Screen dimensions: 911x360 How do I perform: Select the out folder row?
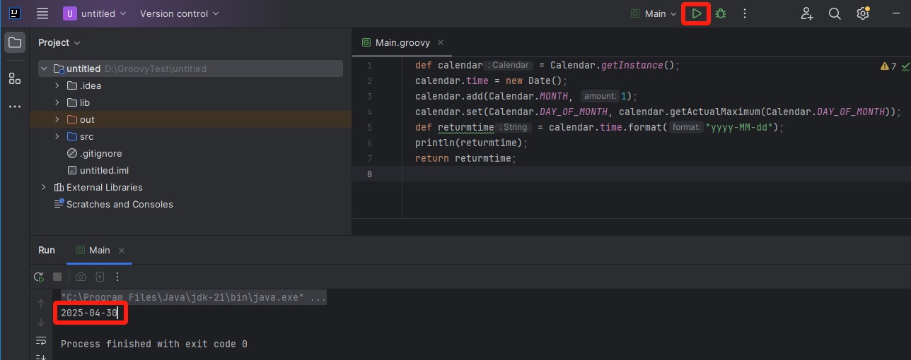(x=190, y=119)
